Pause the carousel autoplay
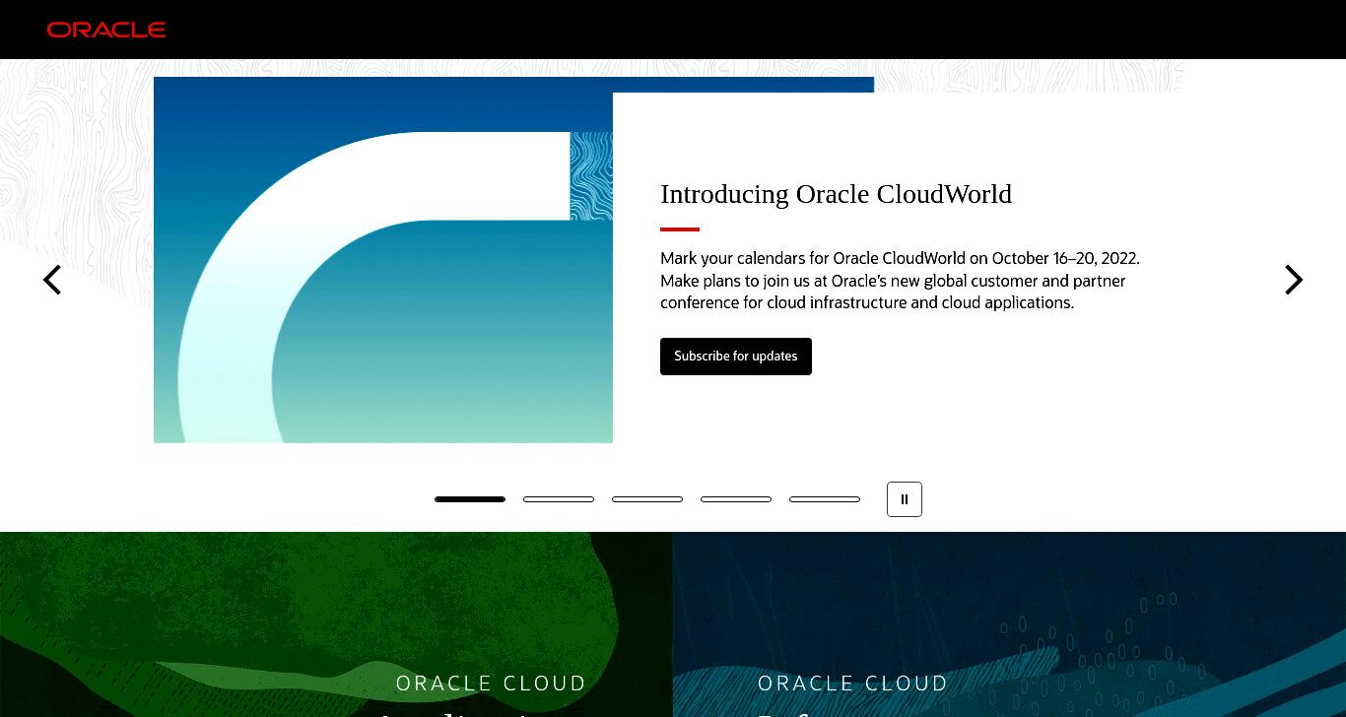1346x717 pixels. pyautogui.click(x=905, y=499)
